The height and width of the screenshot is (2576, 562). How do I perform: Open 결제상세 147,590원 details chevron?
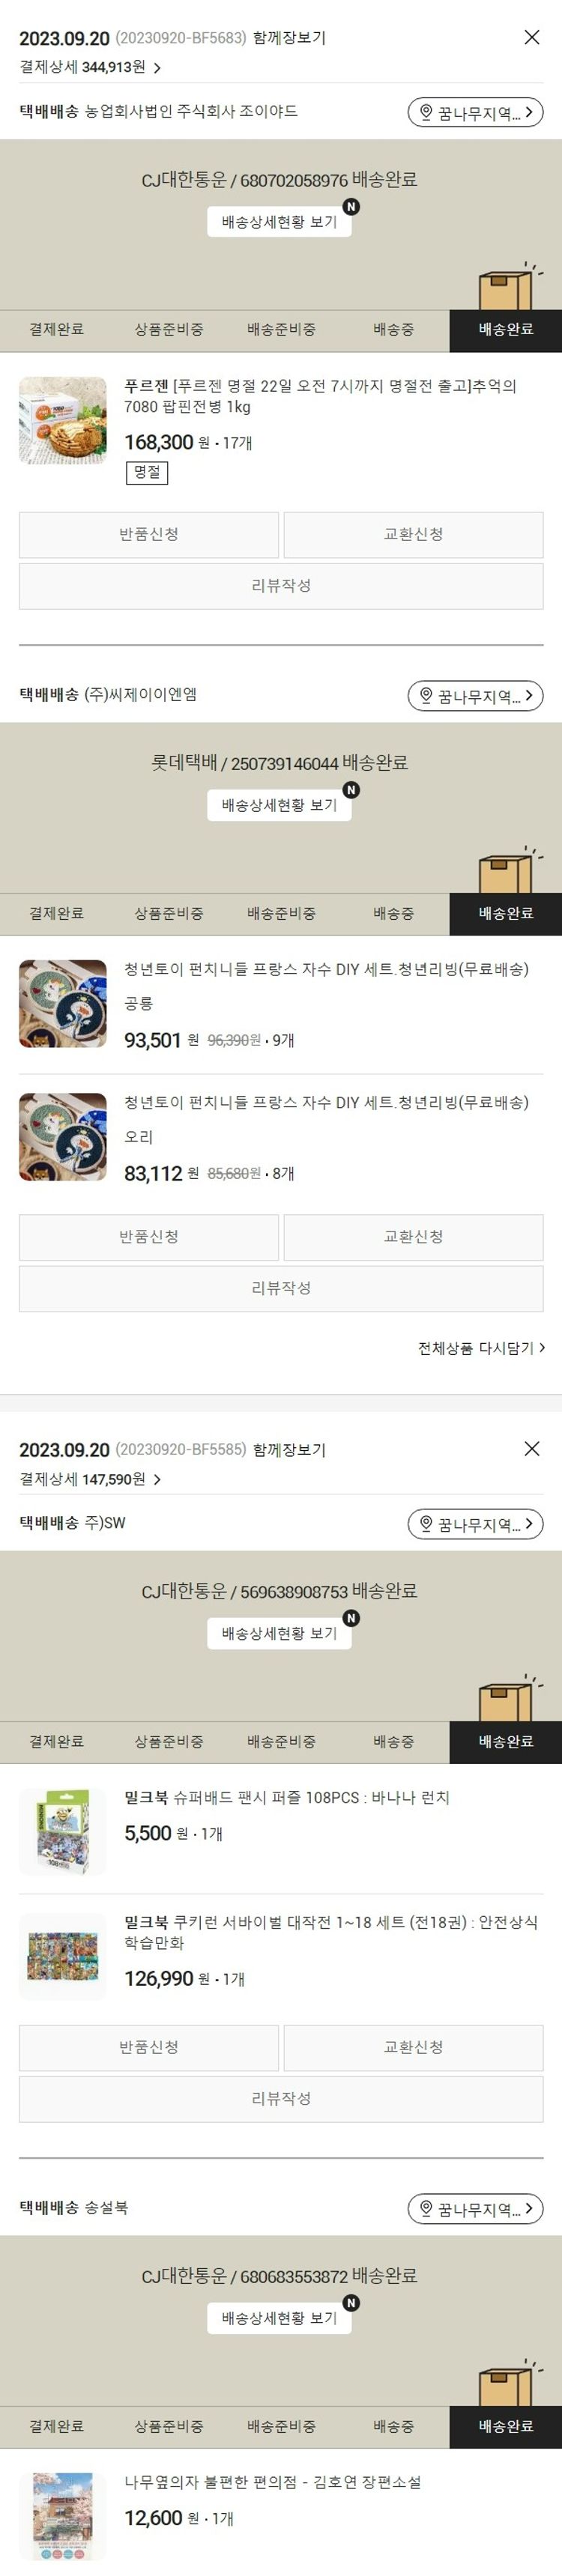coord(157,1479)
